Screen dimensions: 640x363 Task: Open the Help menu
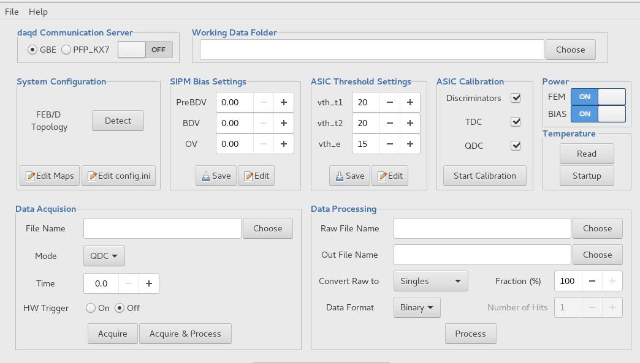[x=38, y=12]
